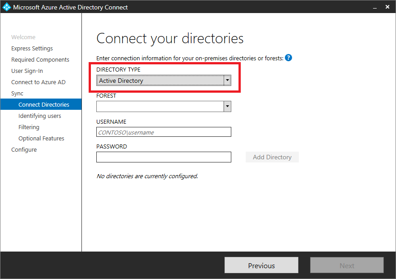The width and height of the screenshot is (396, 279).
Task: Open the Forest dropdown
Action: coord(227,106)
